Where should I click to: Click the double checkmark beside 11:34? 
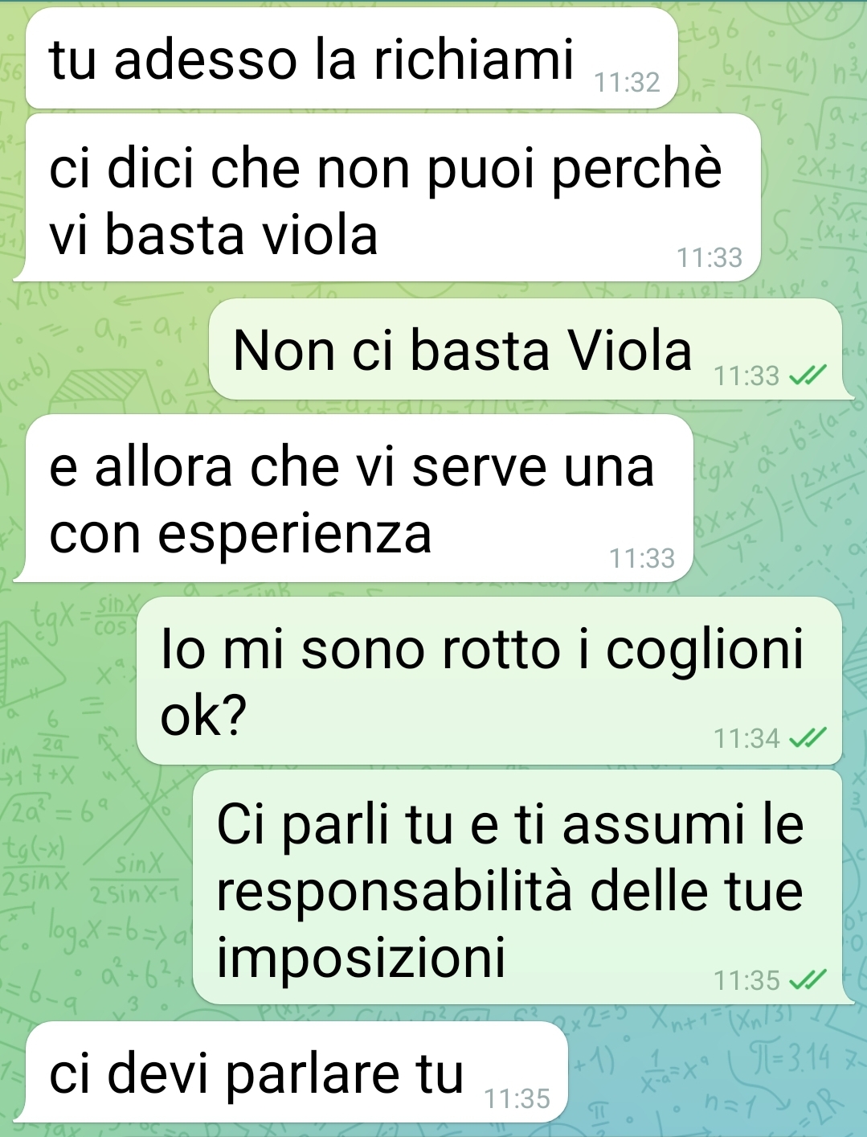[x=808, y=737]
